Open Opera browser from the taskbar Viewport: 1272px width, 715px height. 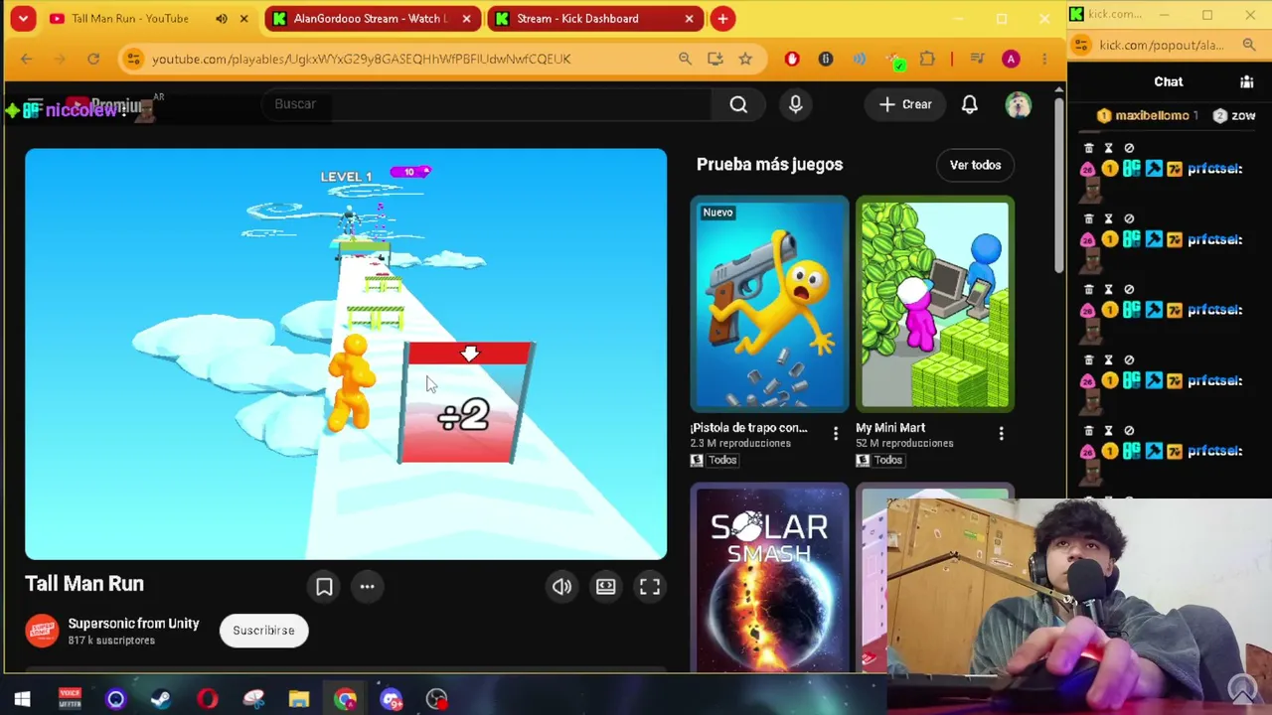pos(207,699)
